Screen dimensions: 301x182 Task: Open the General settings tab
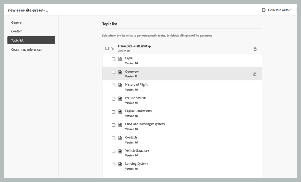[17, 22]
